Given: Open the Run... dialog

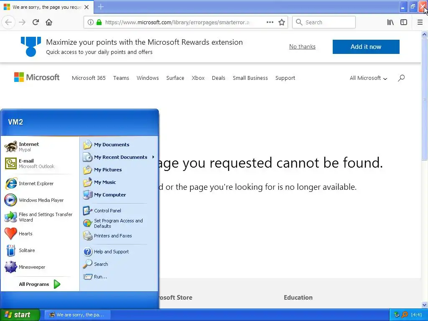Looking at the screenshot, I should (x=119, y=277).
